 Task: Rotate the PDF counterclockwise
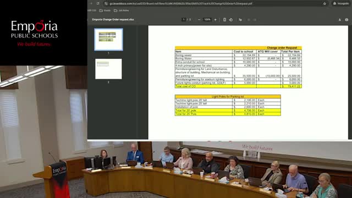231,20
